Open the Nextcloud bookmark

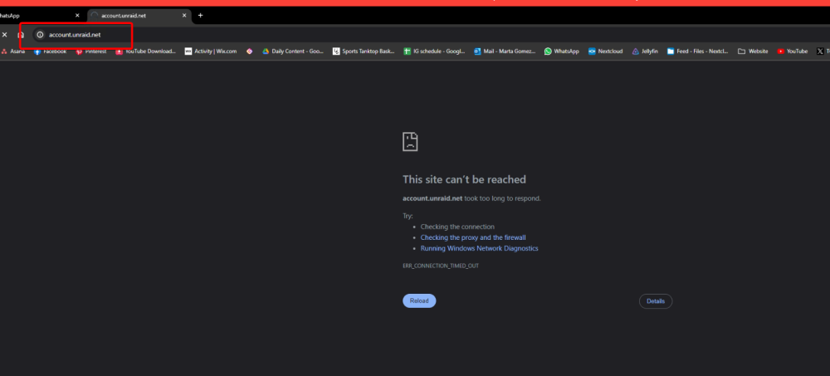[606, 51]
